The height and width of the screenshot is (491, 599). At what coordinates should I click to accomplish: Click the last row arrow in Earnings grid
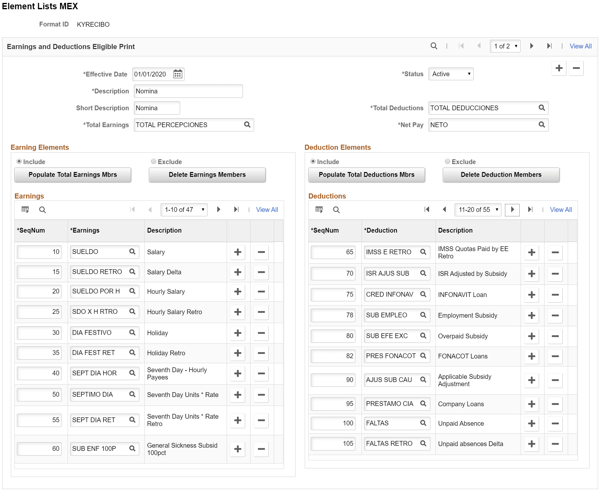[x=236, y=210]
